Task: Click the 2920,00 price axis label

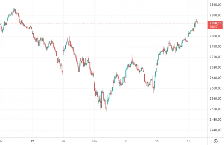Action: tap(215, 5)
